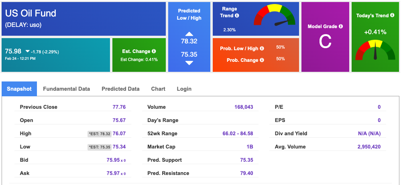401x185 pixels.
Task: Click the Avg. Volume value 2,950,420
Action: (369, 147)
